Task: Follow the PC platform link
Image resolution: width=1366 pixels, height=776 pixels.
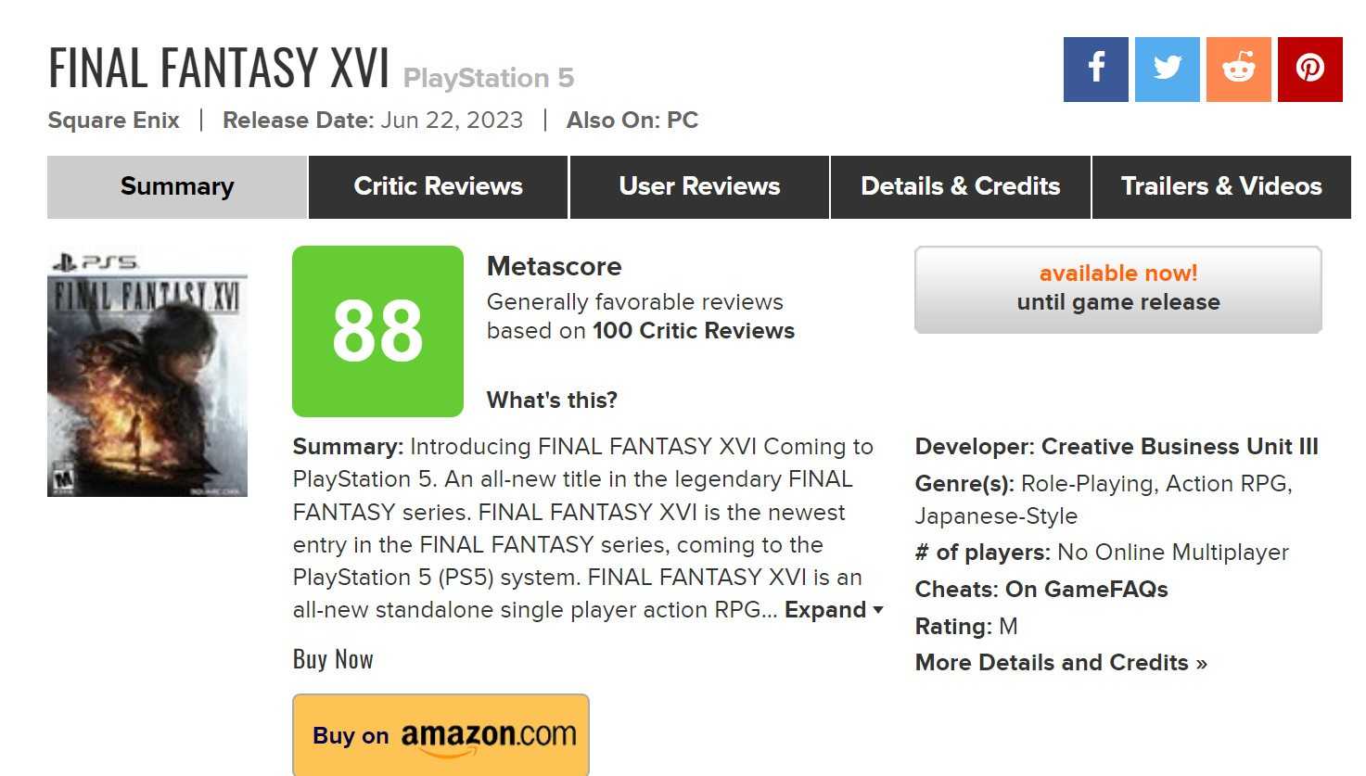Action: pos(683,121)
